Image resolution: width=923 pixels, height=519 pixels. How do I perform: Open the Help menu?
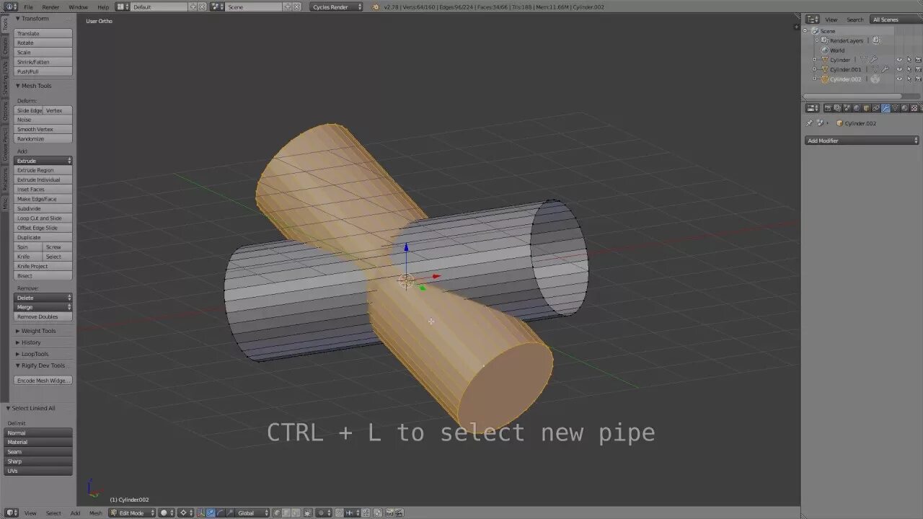[103, 6]
